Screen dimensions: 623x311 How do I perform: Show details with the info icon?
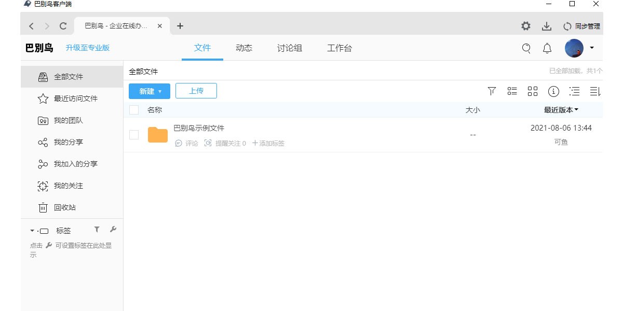(554, 91)
